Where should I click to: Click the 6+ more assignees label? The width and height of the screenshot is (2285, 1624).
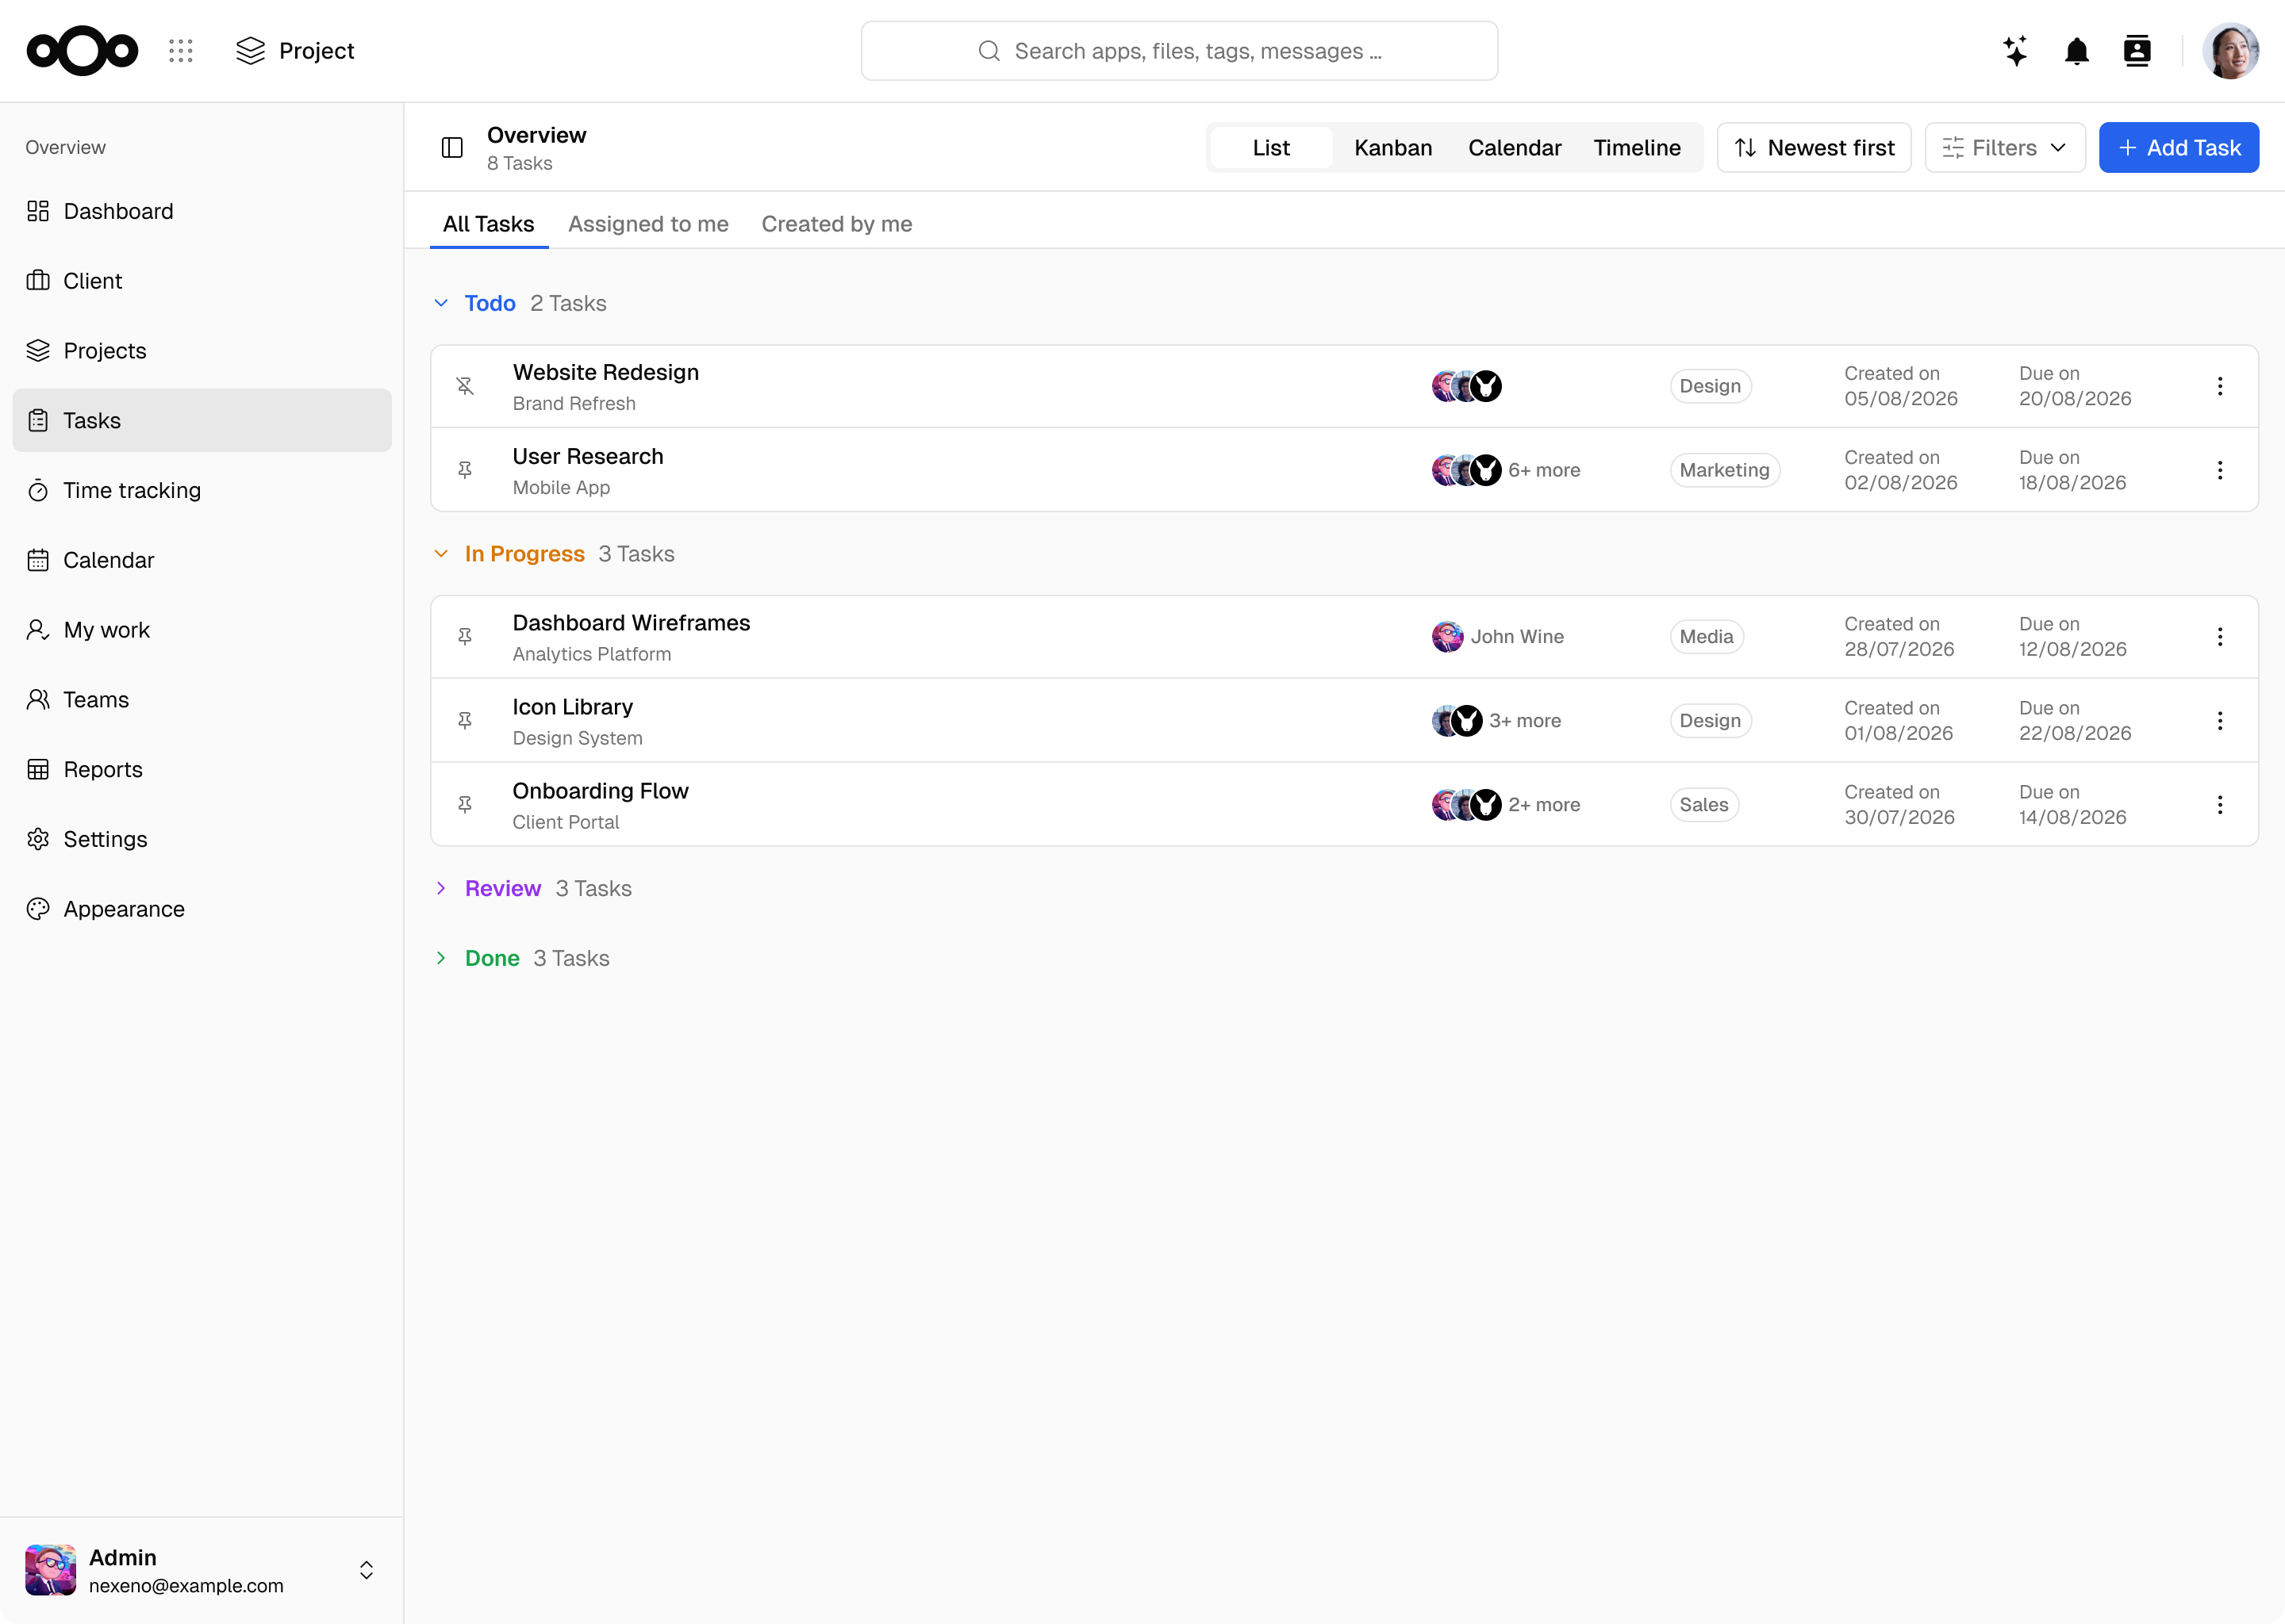(1544, 470)
